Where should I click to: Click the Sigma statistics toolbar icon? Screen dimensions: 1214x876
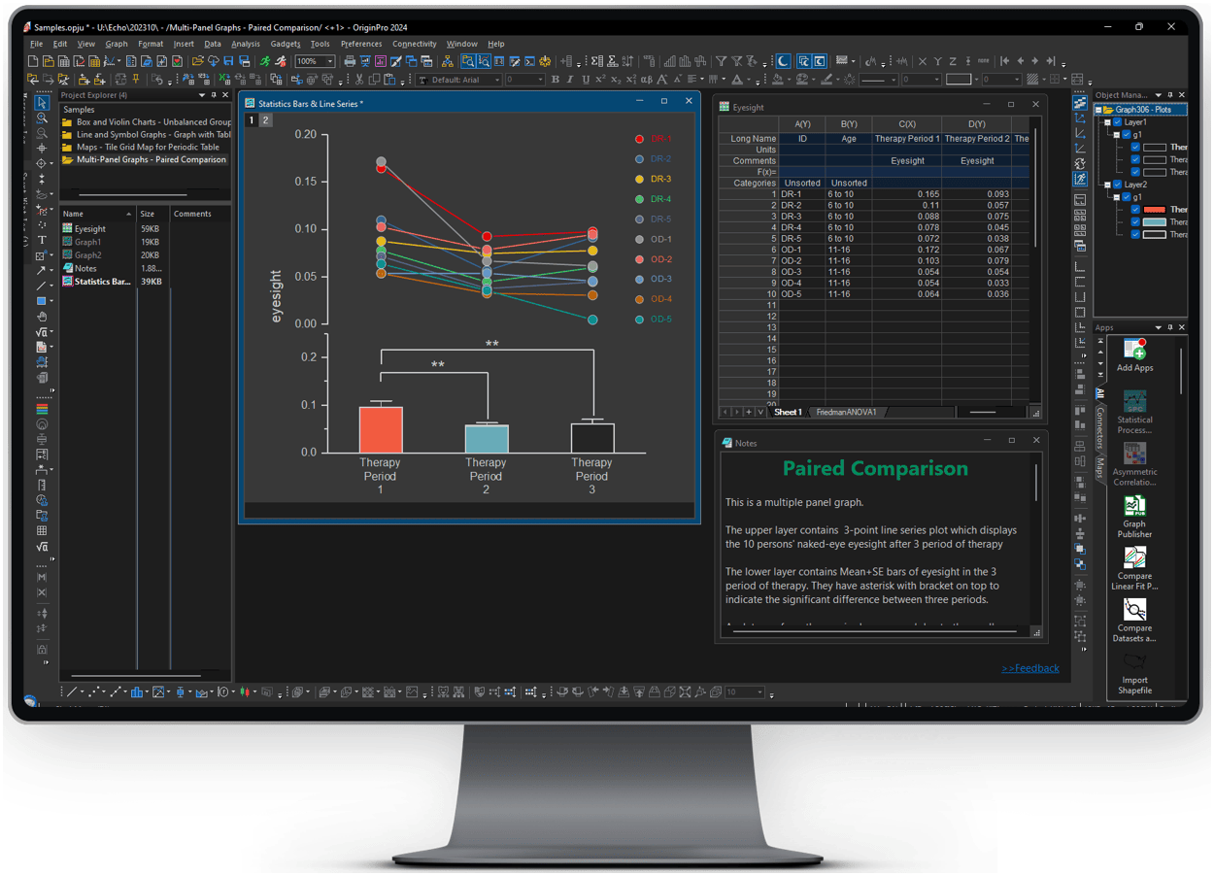tap(596, 61)
